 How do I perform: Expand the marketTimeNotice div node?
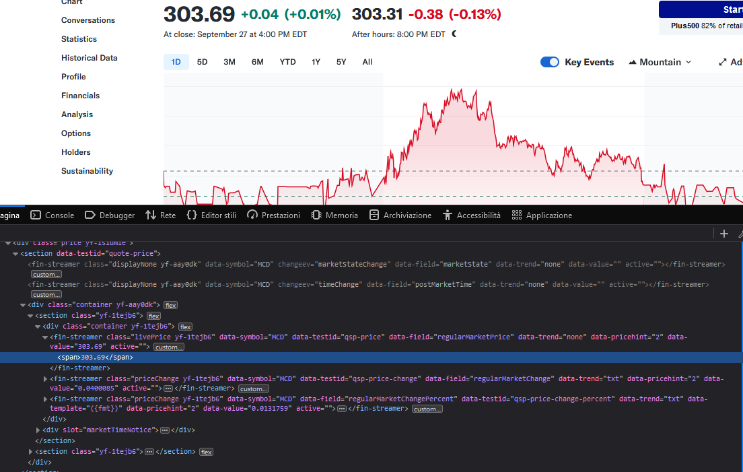(x=38, y=430)
